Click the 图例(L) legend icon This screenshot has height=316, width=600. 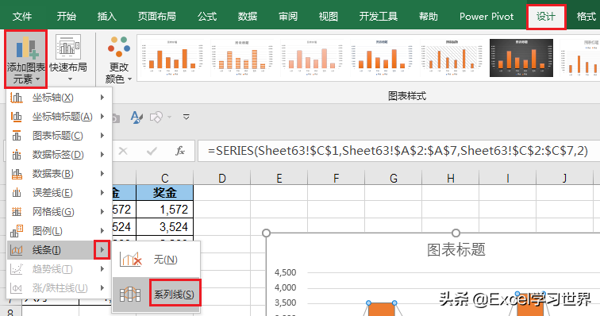pyautogui.click(x=17, y=231)
